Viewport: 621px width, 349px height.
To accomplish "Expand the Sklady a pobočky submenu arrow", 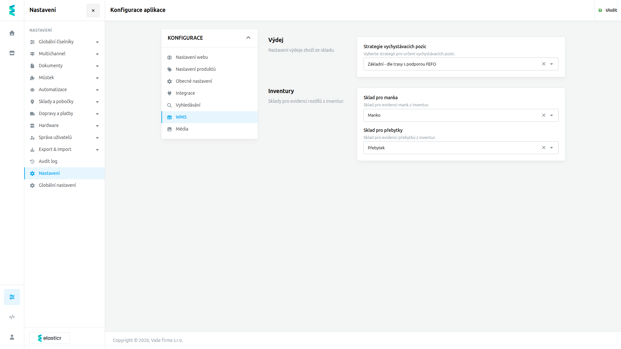I will click(x=97, y=102).
